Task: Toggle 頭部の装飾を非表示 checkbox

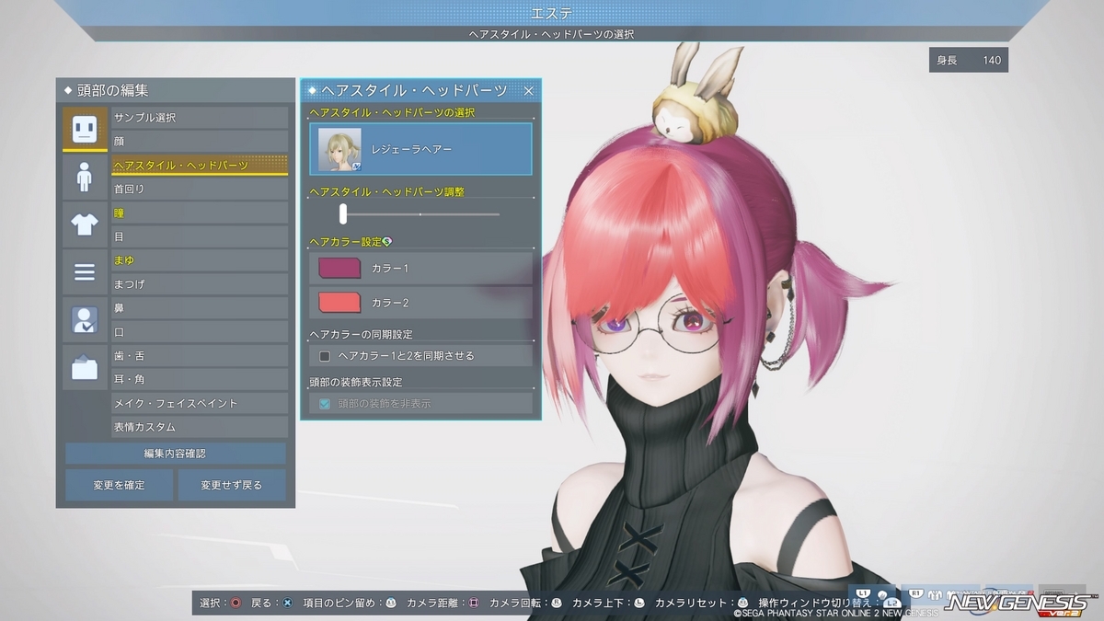Action: (325, 403)
